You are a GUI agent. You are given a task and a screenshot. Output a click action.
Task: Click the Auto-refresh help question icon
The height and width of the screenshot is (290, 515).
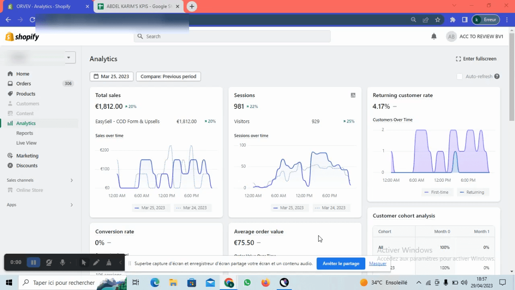tap(497, 77)
